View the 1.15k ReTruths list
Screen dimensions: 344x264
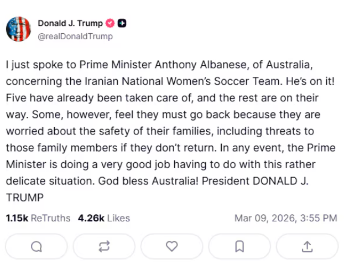click(38, 218)
